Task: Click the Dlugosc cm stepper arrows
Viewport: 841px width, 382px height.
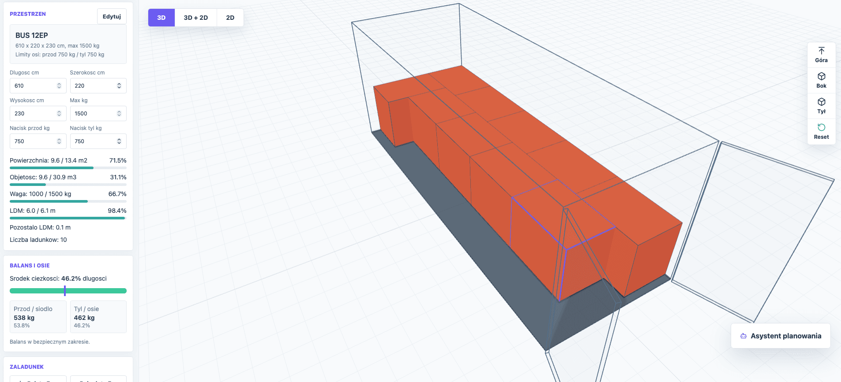Action: 59,85
